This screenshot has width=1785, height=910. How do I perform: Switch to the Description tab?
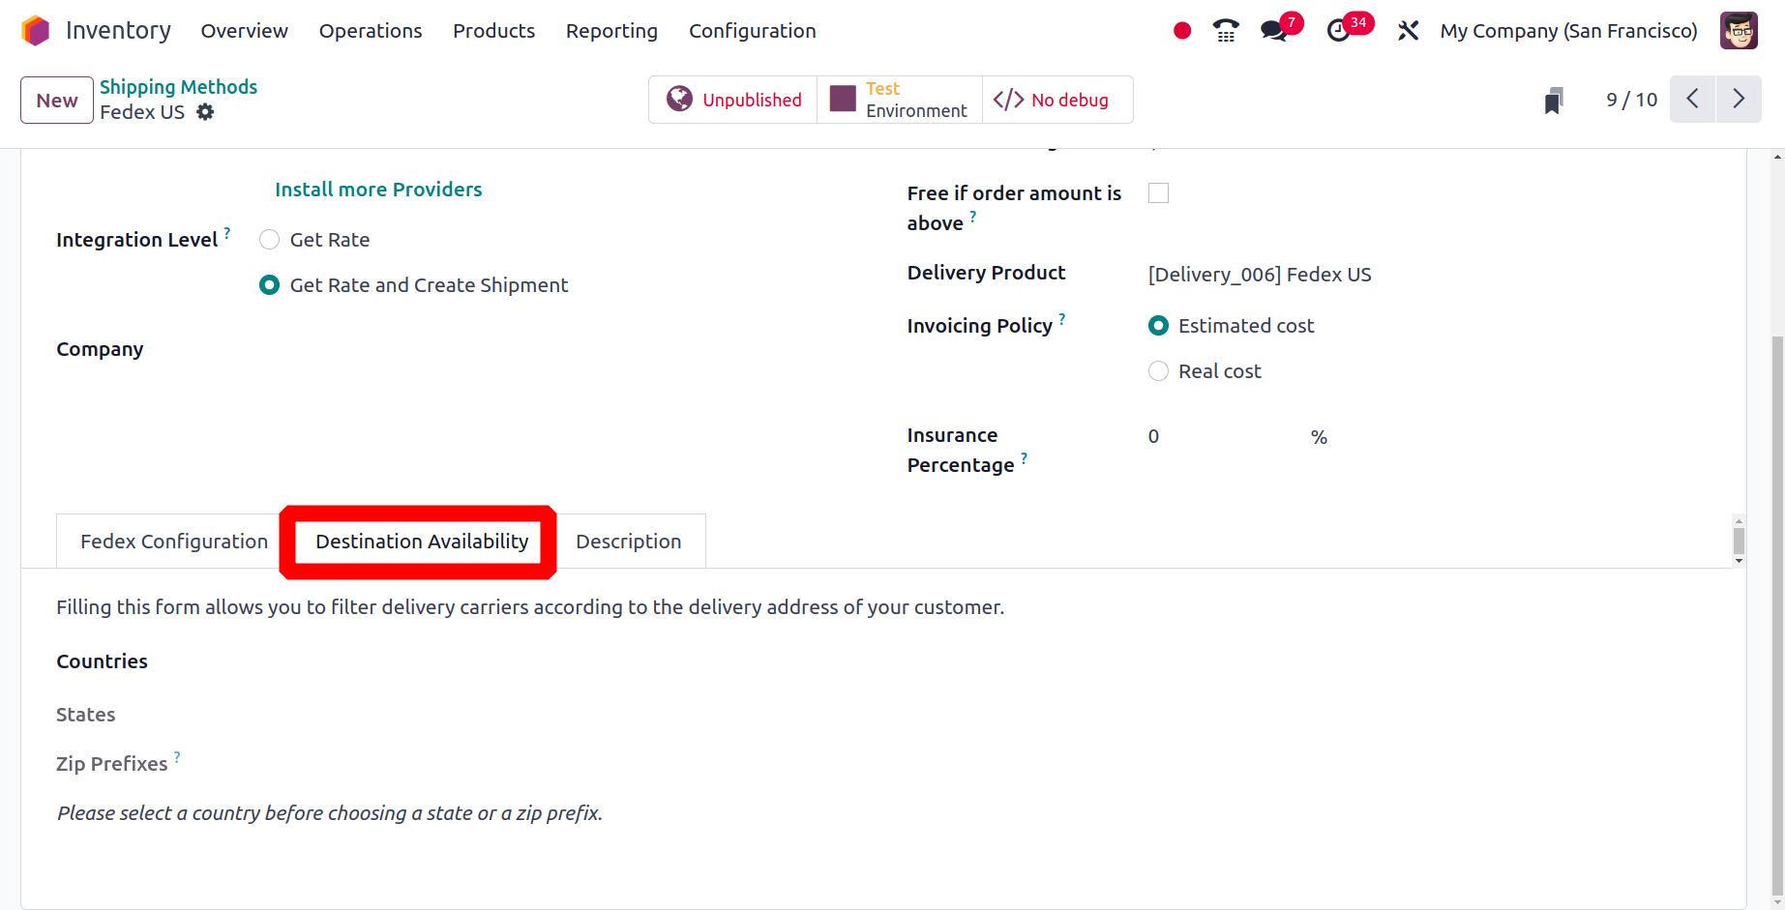tap(629, 542)
